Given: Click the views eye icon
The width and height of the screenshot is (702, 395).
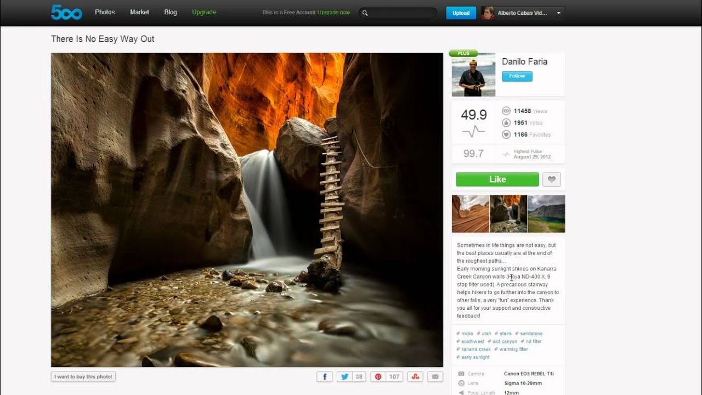Looking at the screenshot, I should point(506,111).
